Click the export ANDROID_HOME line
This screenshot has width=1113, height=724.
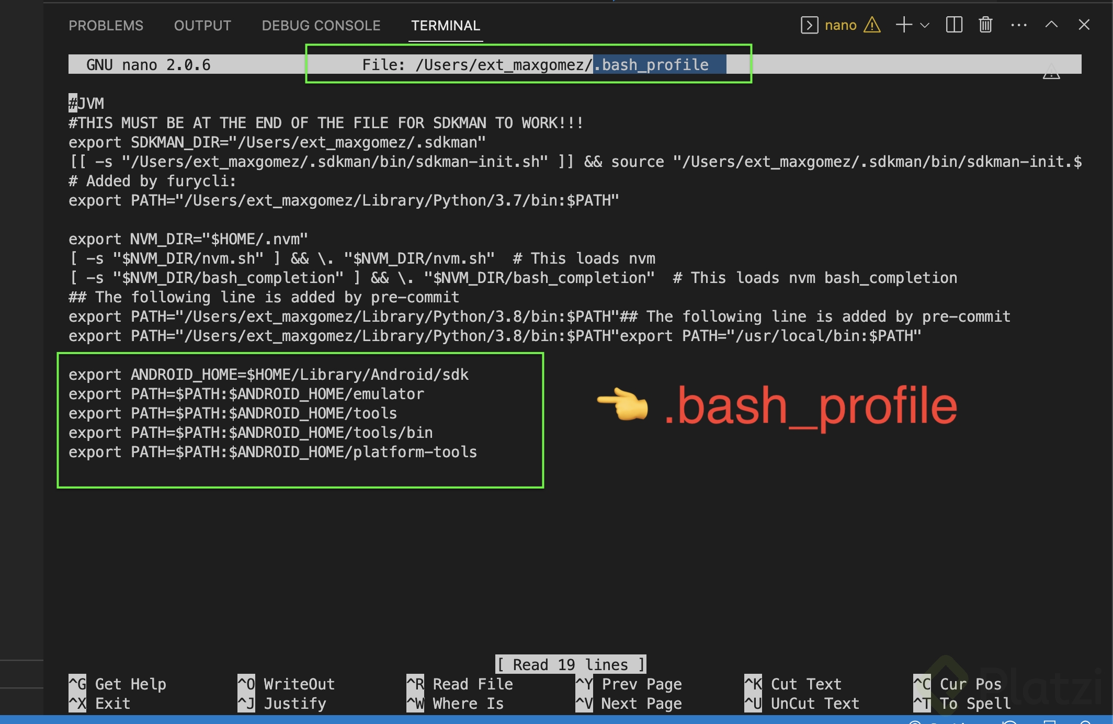(268, 375)
